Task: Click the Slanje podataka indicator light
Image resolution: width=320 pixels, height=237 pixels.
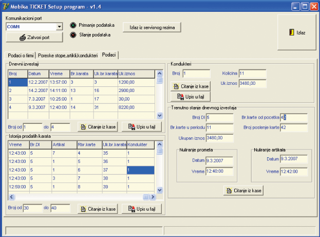Action: [x=73, y=34]
